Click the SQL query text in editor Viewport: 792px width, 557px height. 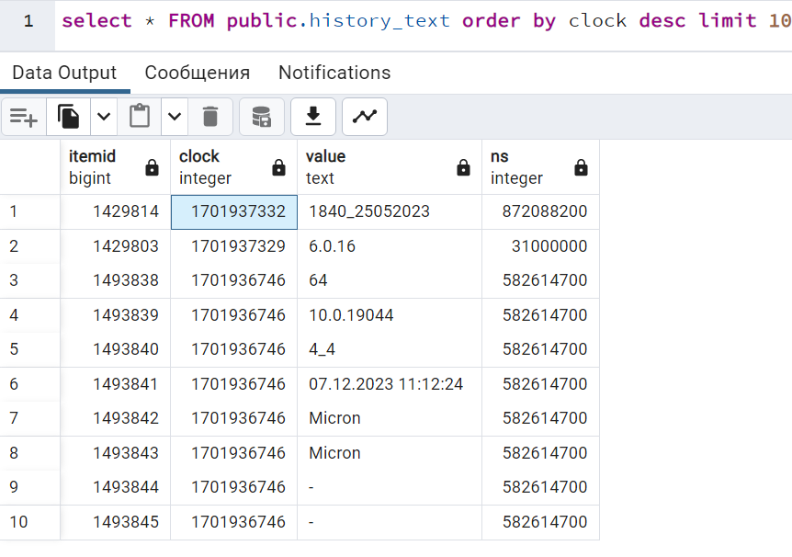(x=427, y=21)
